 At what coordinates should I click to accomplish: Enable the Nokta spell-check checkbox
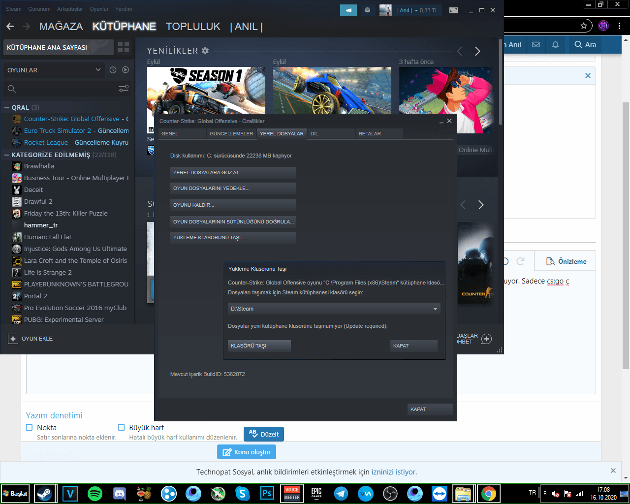29,427
